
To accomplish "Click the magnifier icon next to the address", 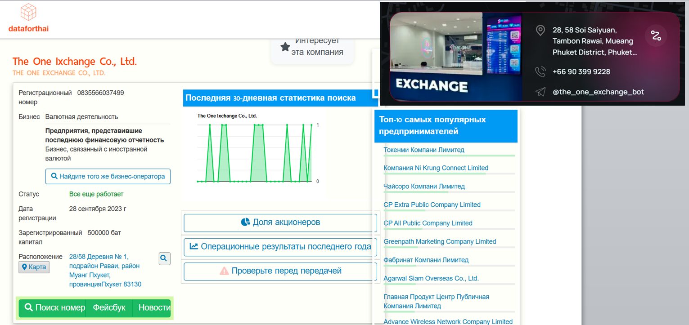I will click(164, 258).
